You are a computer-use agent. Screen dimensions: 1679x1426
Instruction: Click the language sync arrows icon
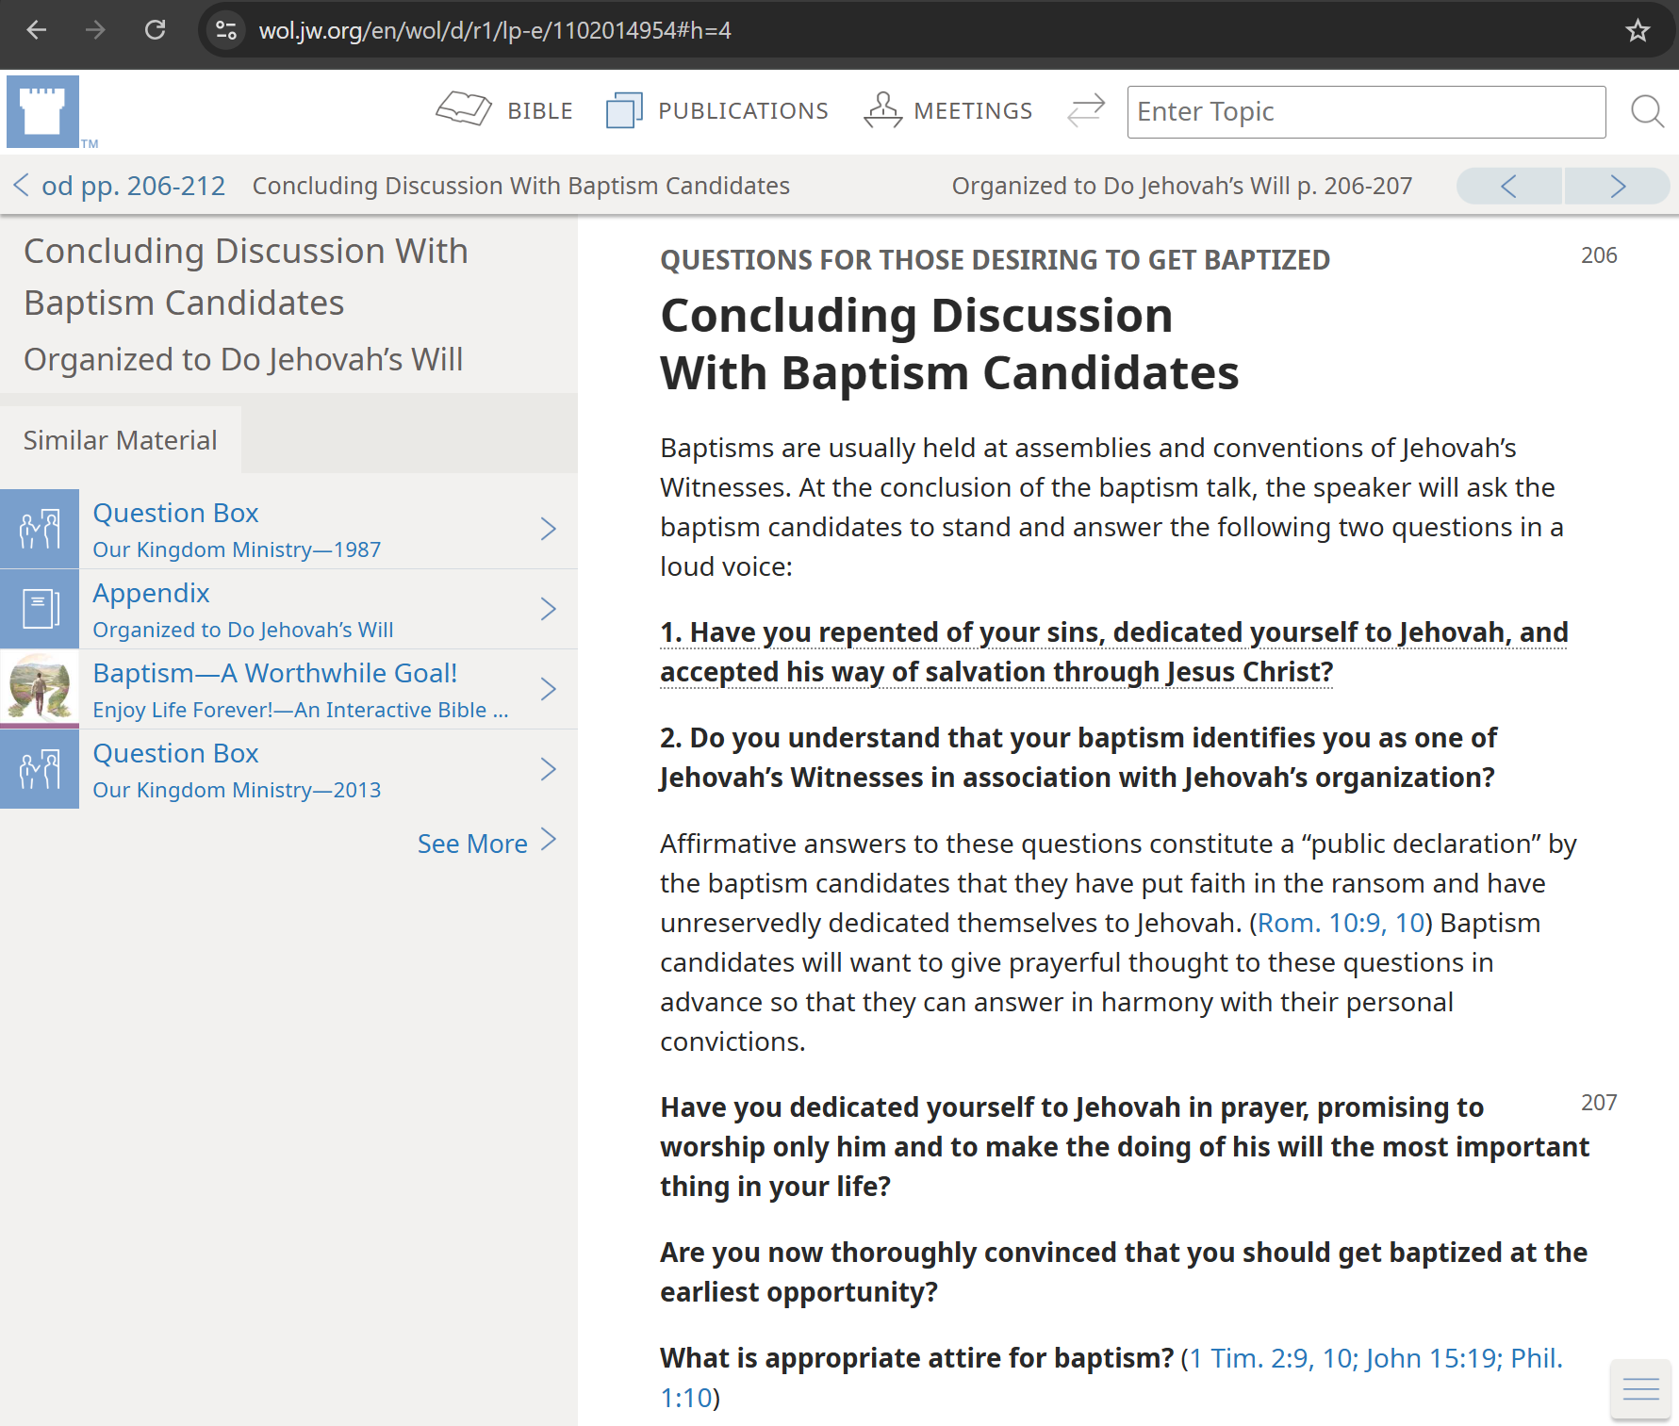pyautogui.click(x=1086, y=110)
